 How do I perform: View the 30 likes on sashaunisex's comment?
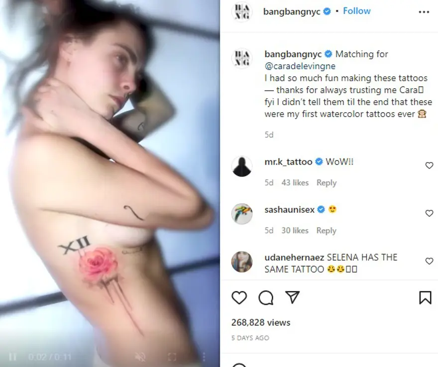click(295, 230)
